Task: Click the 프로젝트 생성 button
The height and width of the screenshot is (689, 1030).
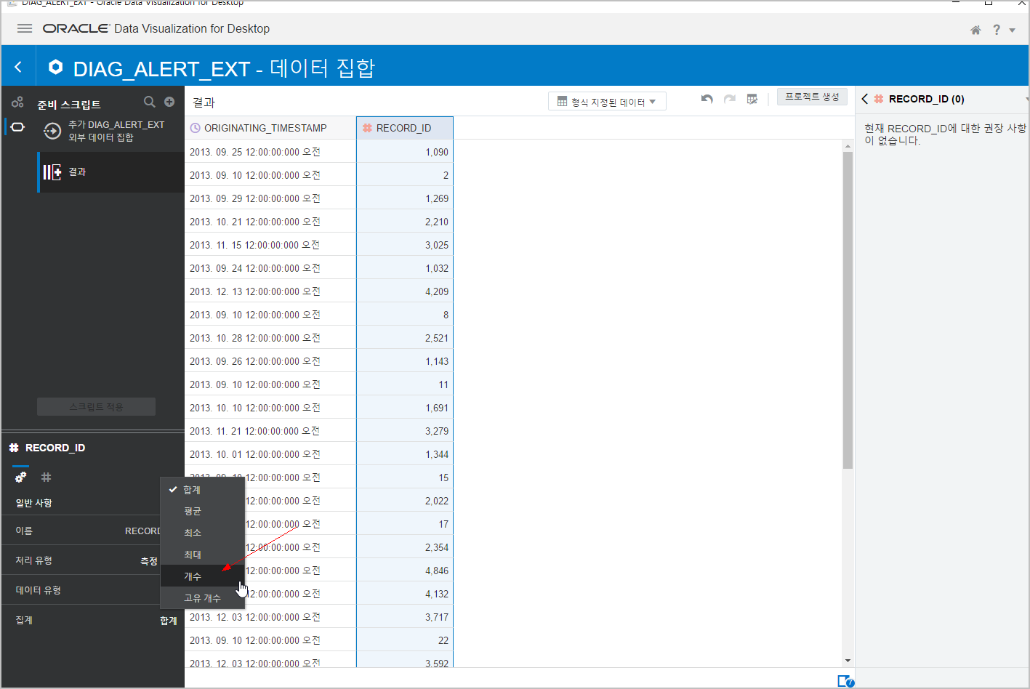Action: pos(812,97)
